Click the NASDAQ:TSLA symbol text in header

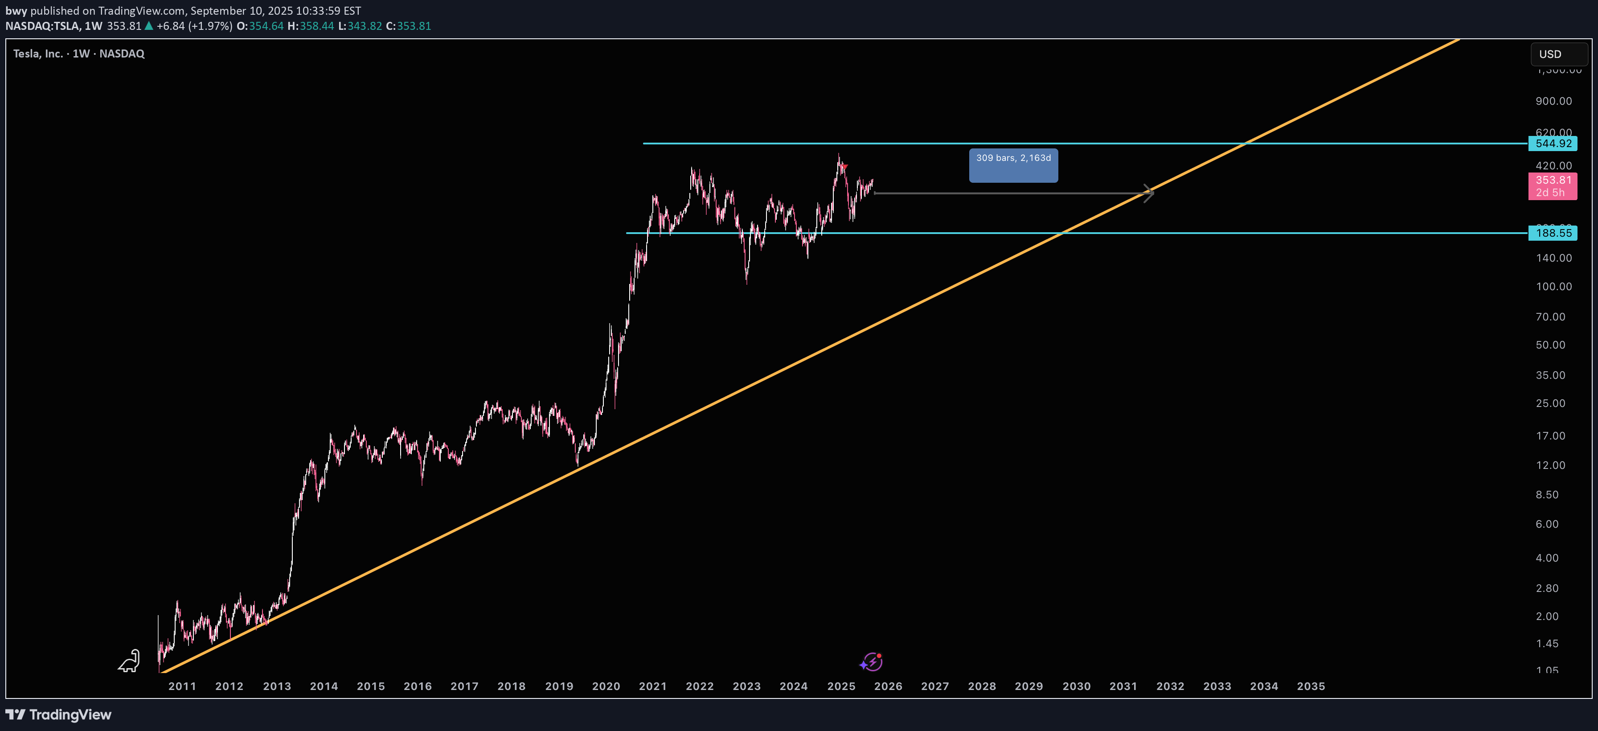coord(42,26)
